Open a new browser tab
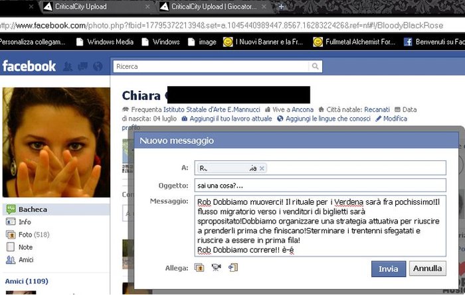465x295 pixels. coord(281,7)
